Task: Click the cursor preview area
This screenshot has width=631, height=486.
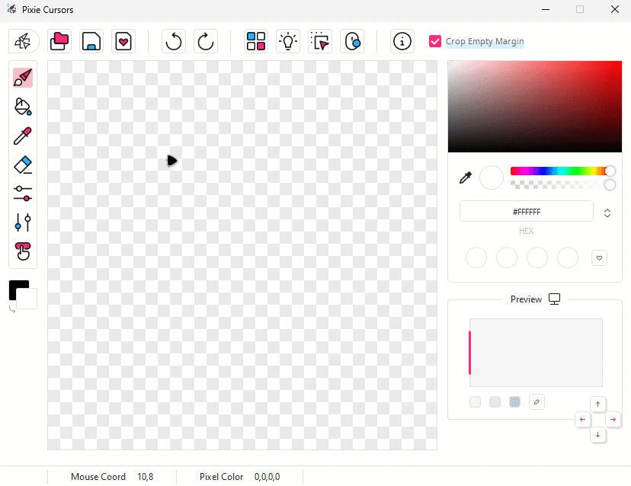Action: (x=536, y=353)
